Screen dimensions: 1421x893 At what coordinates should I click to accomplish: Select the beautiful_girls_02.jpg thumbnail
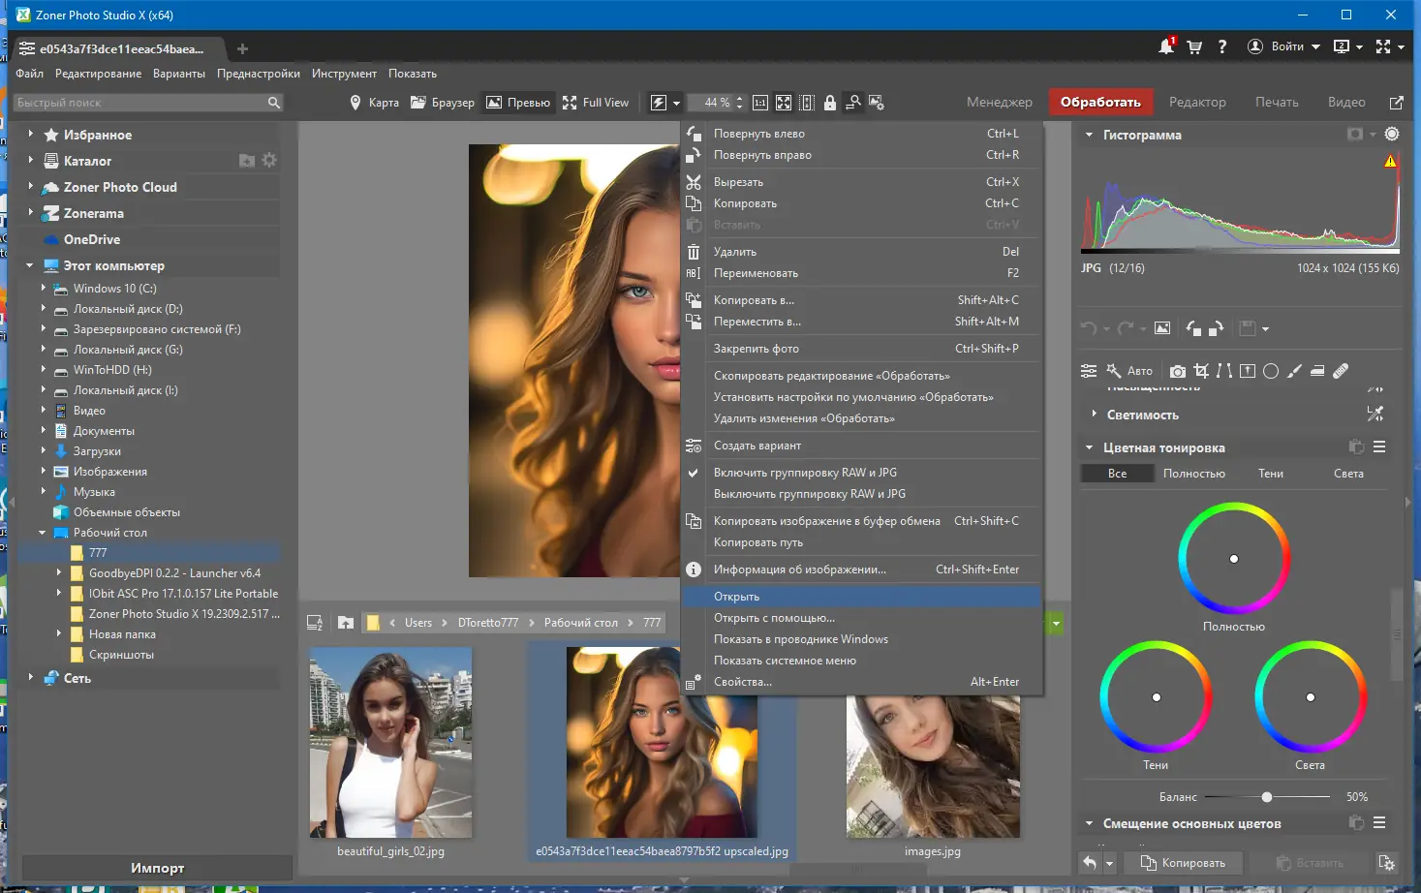[x=390, y=743]
